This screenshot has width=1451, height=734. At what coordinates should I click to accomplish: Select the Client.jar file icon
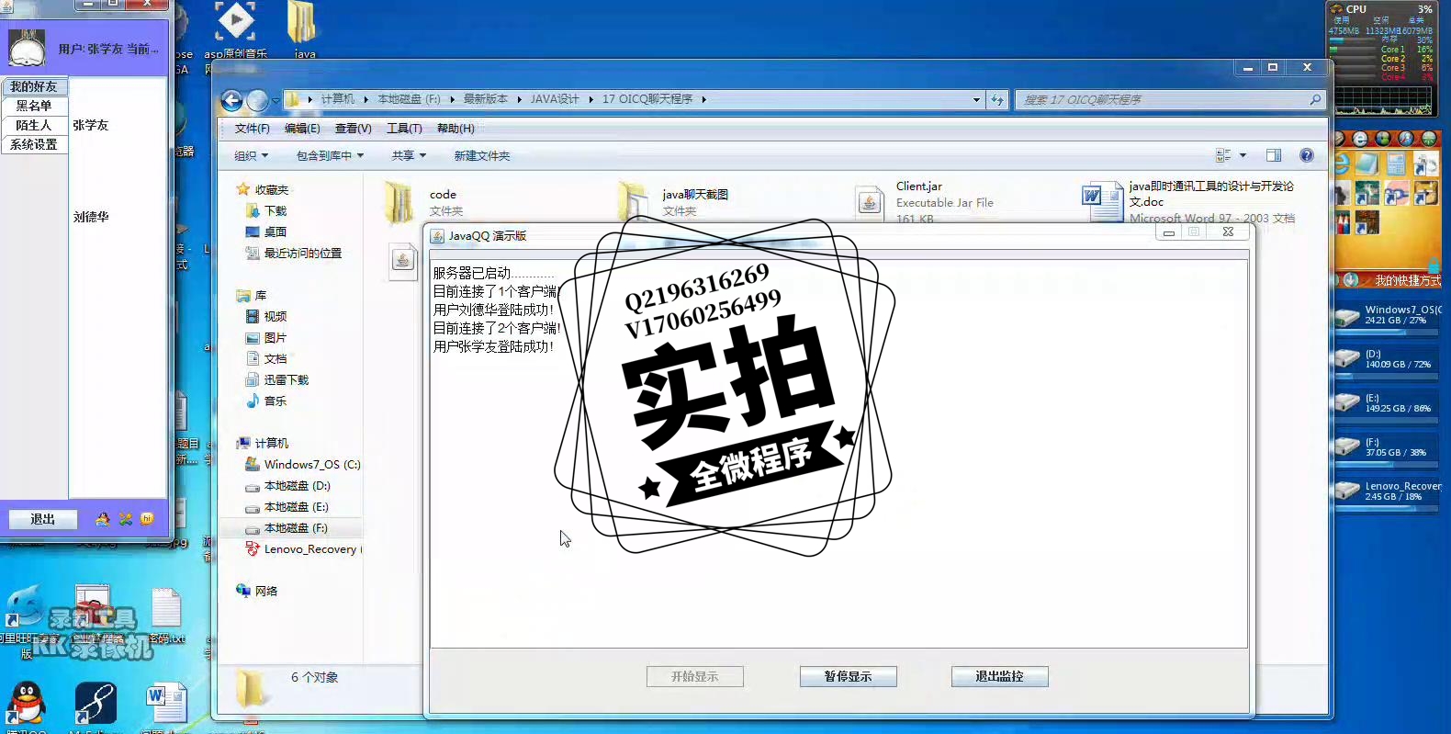[x=869, y=201]
